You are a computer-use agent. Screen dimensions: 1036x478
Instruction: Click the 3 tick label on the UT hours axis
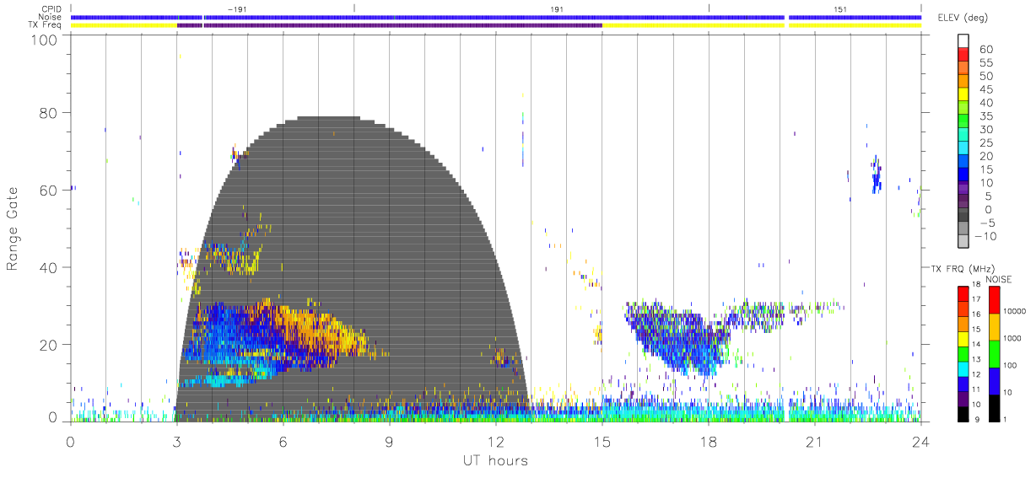176,442
